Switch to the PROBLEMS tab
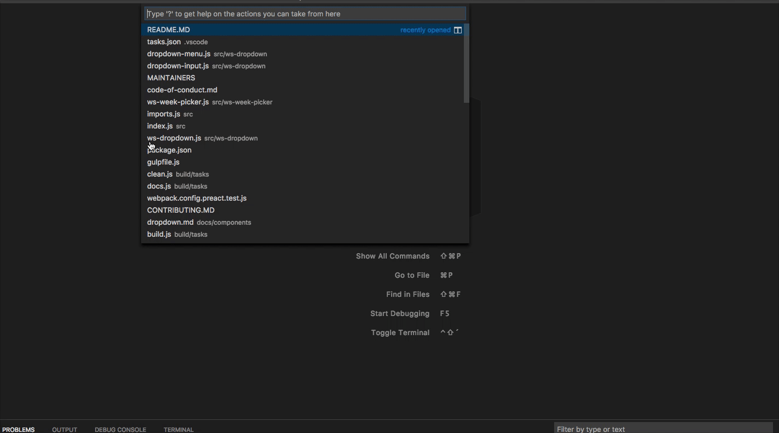 (x=19, y=430)
